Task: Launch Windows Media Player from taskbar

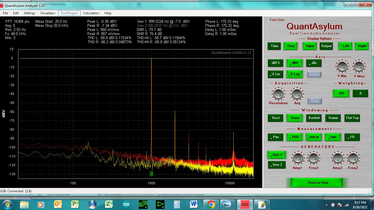Action: pos(41,204)
